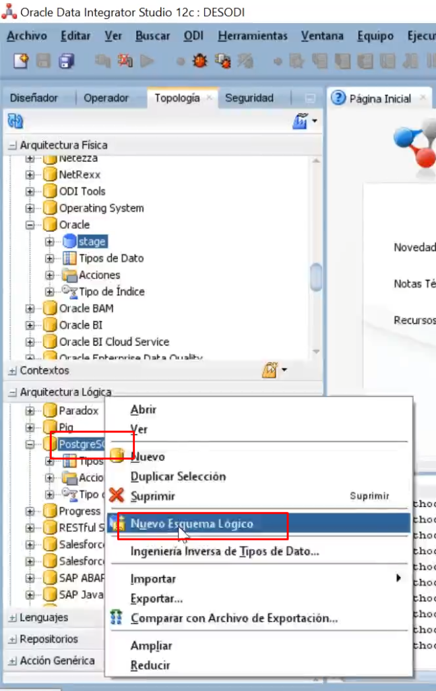
Task: Click the red X Suprimir icon
Action: 117,495
